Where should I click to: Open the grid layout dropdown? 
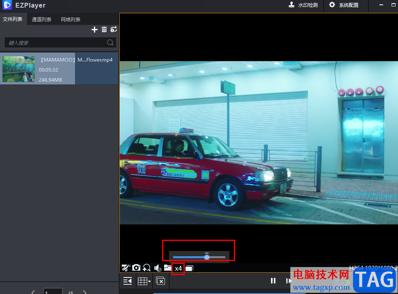144,281
